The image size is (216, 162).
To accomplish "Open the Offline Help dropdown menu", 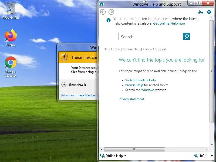I will [x=125, y=156].
